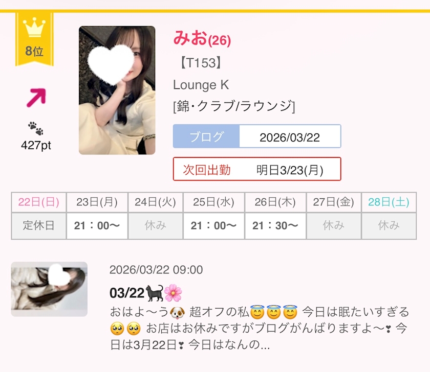Viewport: 430px width, 372px height.
Task: Open みお(26) profile name link
Action: coord(202,38)
